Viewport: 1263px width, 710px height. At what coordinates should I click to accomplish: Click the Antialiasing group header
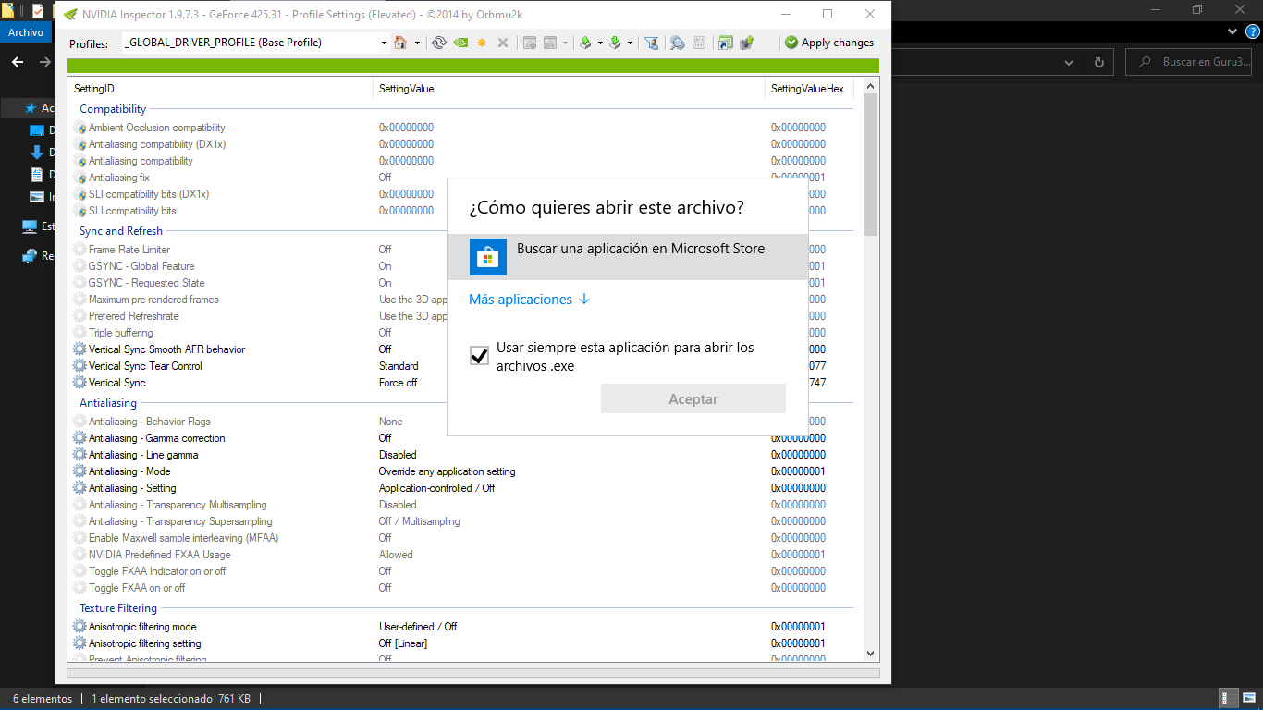tap(108, 403)
